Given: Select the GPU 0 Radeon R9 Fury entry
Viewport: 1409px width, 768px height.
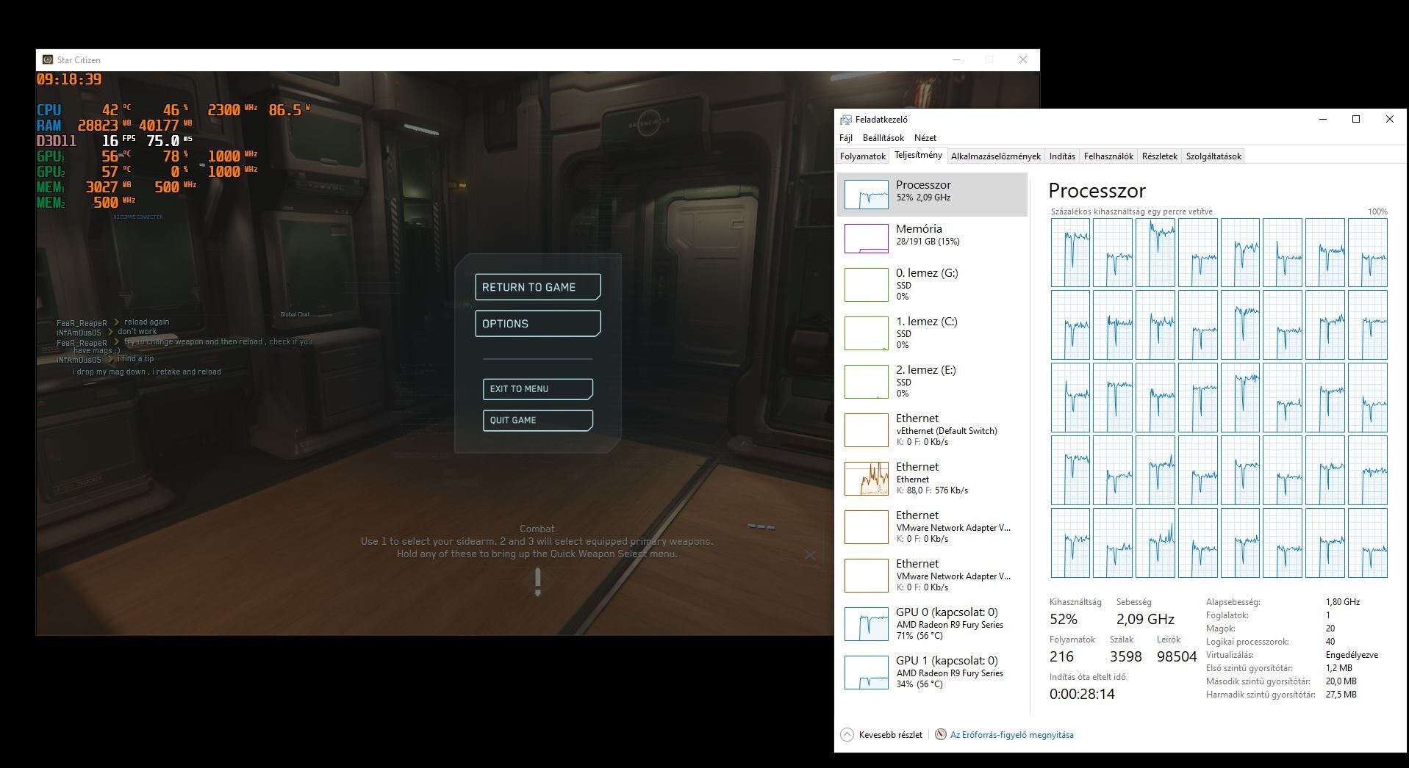Looking at the screenshot, I should click(932, 623).
